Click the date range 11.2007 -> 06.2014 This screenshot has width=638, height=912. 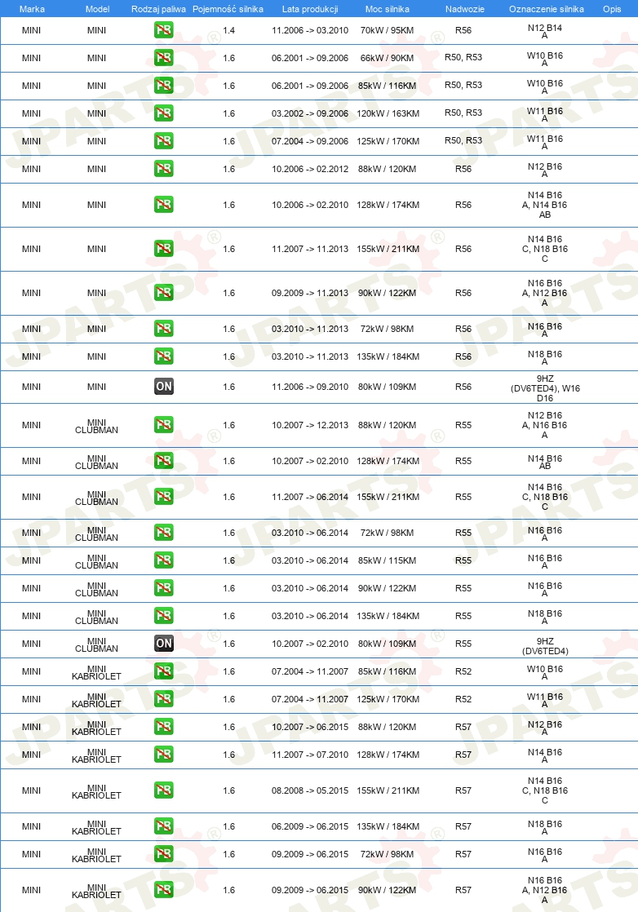[310, 498]
